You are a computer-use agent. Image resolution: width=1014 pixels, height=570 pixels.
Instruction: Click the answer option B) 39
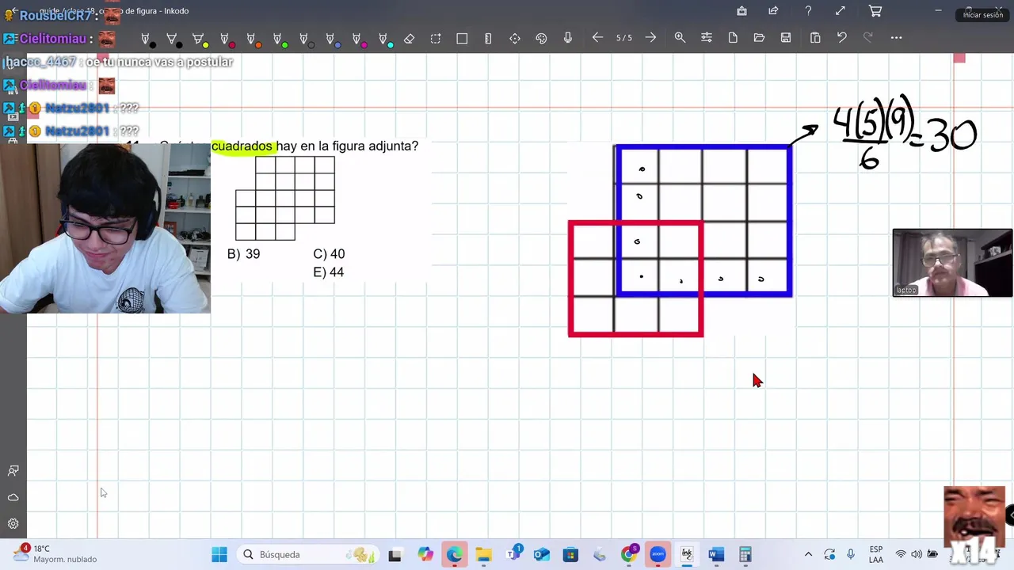tap(243, 254)
